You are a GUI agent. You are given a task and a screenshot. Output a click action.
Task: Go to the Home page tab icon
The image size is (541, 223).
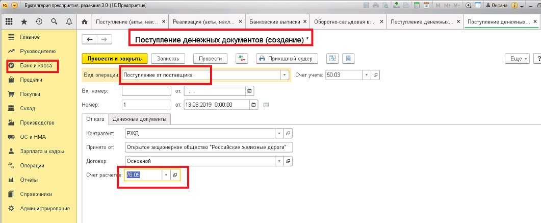(84, 21)
